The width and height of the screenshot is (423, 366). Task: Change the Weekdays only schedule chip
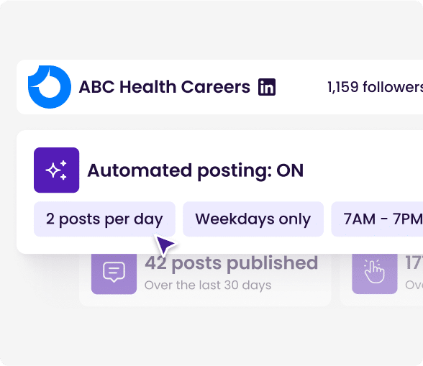(x=253, y=219)
